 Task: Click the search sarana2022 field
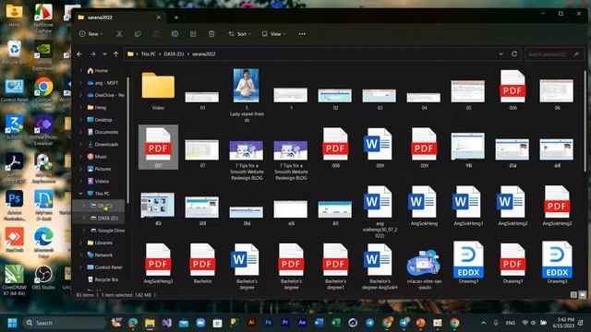click(x=554, y=54)
